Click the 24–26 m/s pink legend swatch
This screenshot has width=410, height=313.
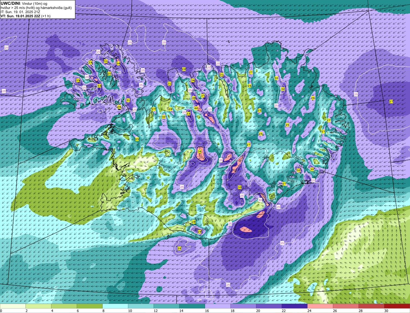(320, 306)
